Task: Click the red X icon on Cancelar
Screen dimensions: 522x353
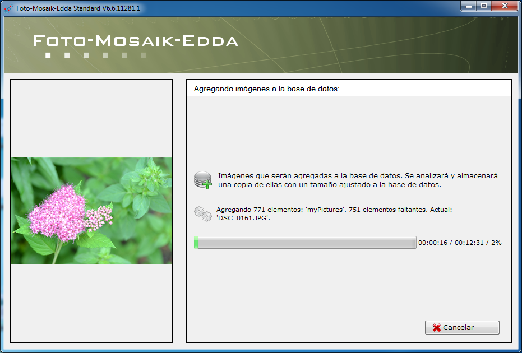Action: pyautogui.click(x=436, y=328)
